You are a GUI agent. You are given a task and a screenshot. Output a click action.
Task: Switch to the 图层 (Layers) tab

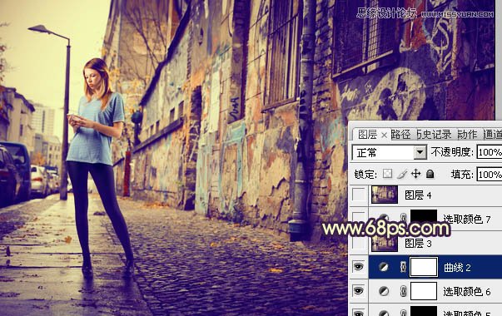(367, 135)
